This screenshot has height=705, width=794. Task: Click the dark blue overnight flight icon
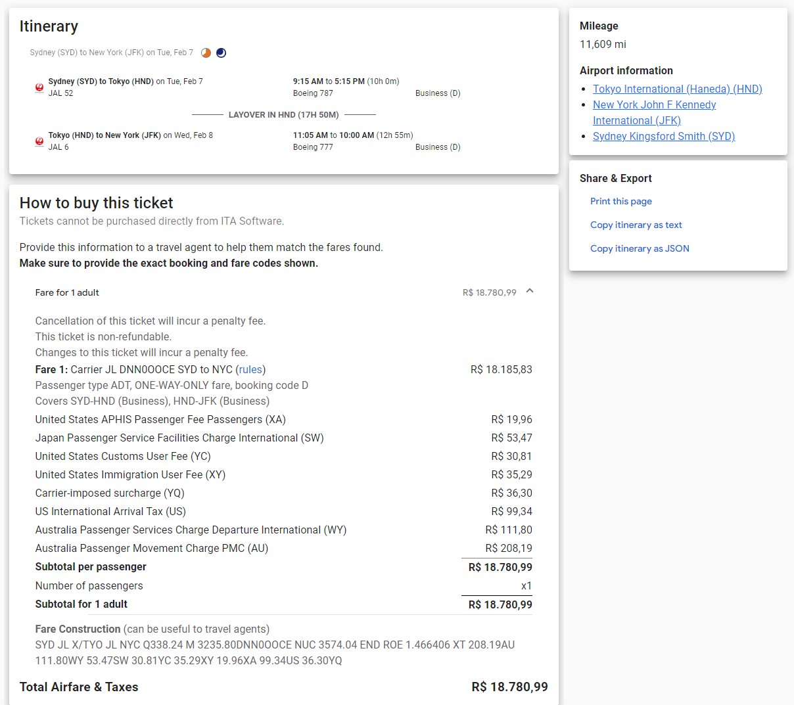pyautogui.click(x=221, y=53)
